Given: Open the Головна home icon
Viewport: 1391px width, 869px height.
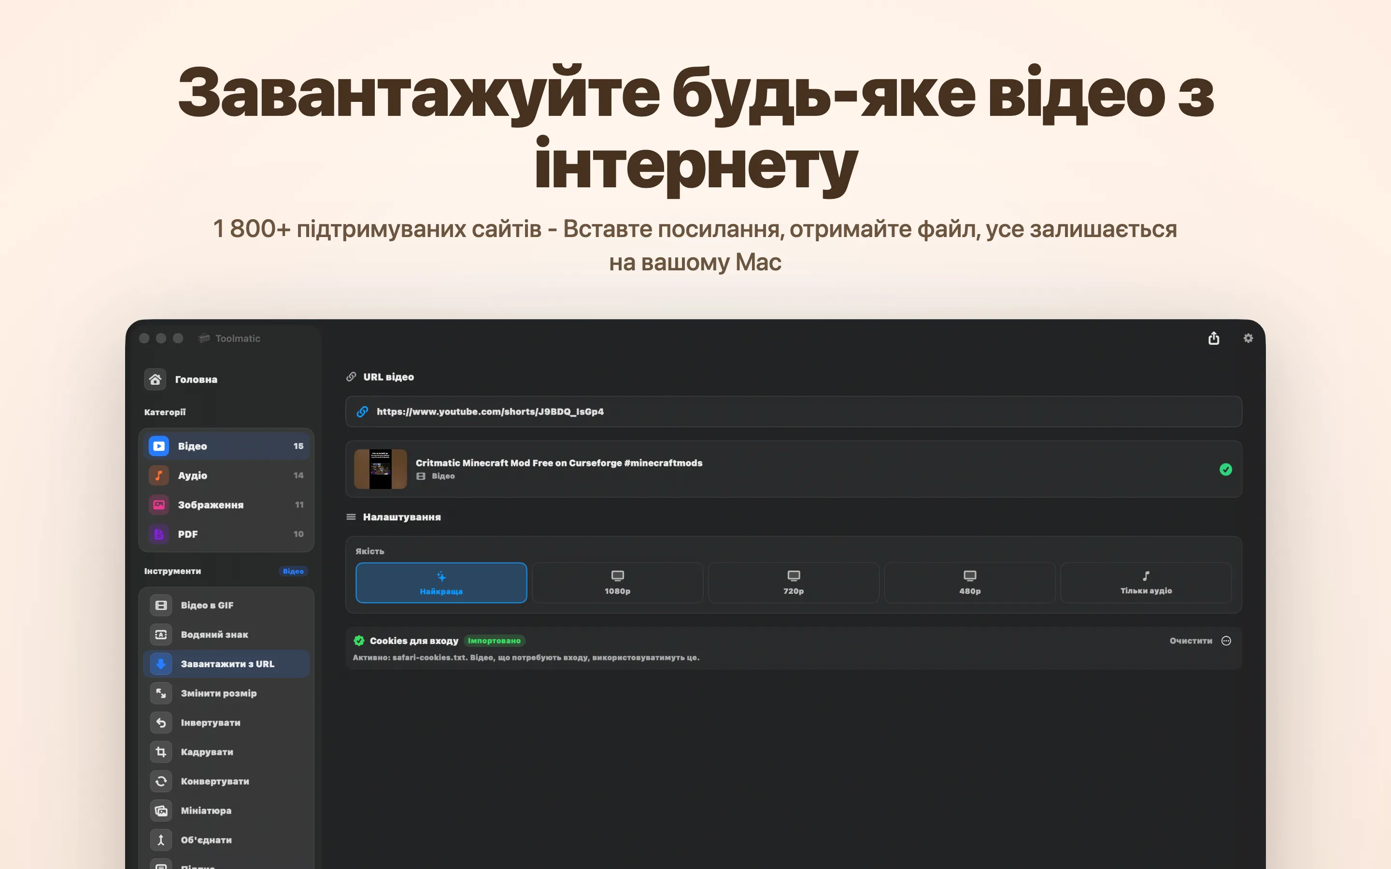Looking at the screenshot, I should (155, 379).
